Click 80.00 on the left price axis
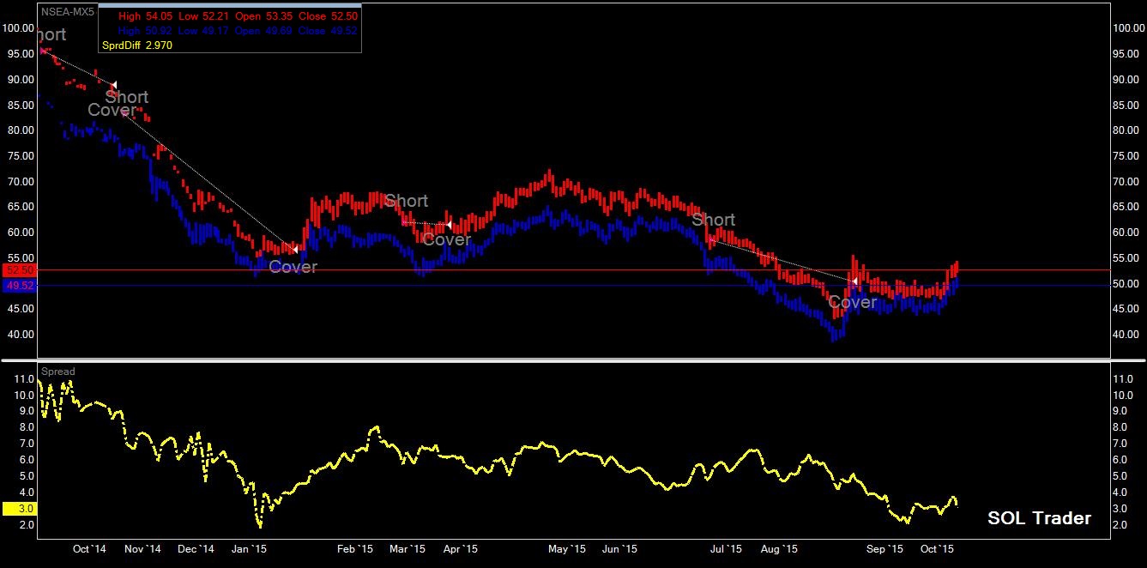Image resolution: width=1147 pixels, height=568 pixels. (x=21, y=130)
